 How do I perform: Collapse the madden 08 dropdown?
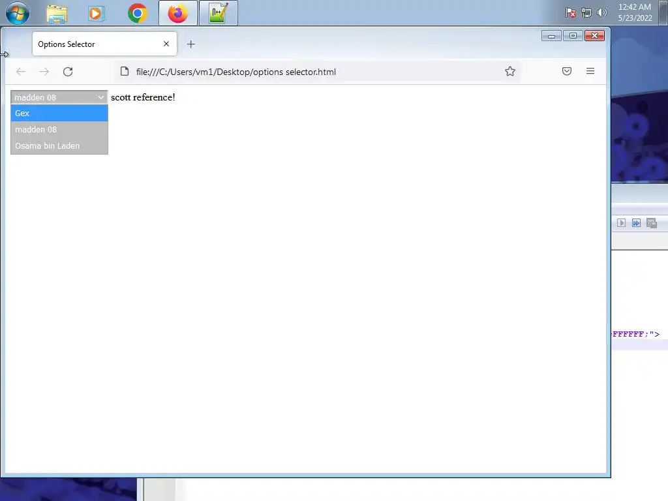[x=59, y=97]
